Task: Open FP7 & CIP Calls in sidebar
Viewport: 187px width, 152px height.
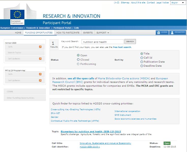Action: [x=25, y=74]
